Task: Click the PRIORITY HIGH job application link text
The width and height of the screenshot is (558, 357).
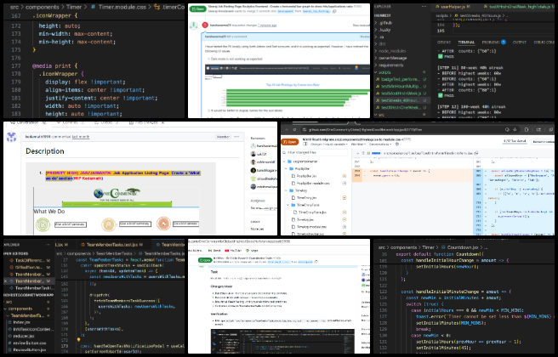Action: [x=123, y=175]
